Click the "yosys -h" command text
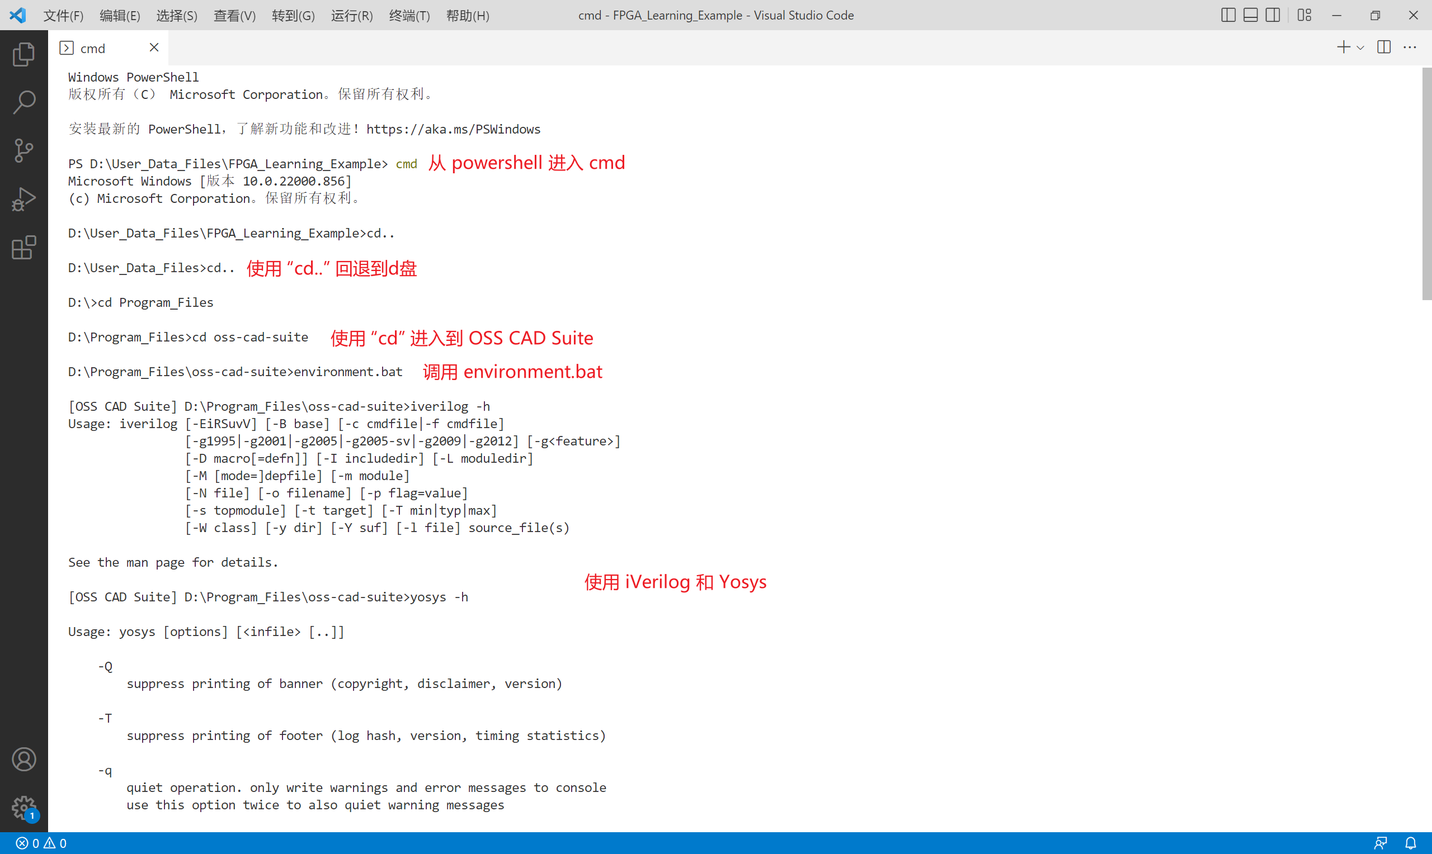Viewport: 1432px width, 854px height. click(439, 597)
